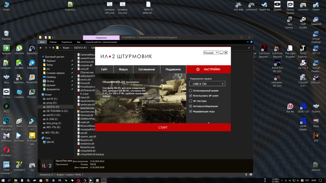Launch SteamVR desktop shortcut

pyautogui.click(x=316, y=21)
